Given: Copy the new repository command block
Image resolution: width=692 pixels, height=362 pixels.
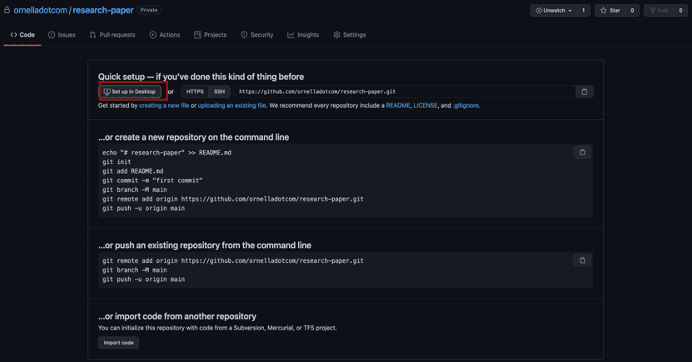Looking at the screenshot, I should tap(582, 152).
